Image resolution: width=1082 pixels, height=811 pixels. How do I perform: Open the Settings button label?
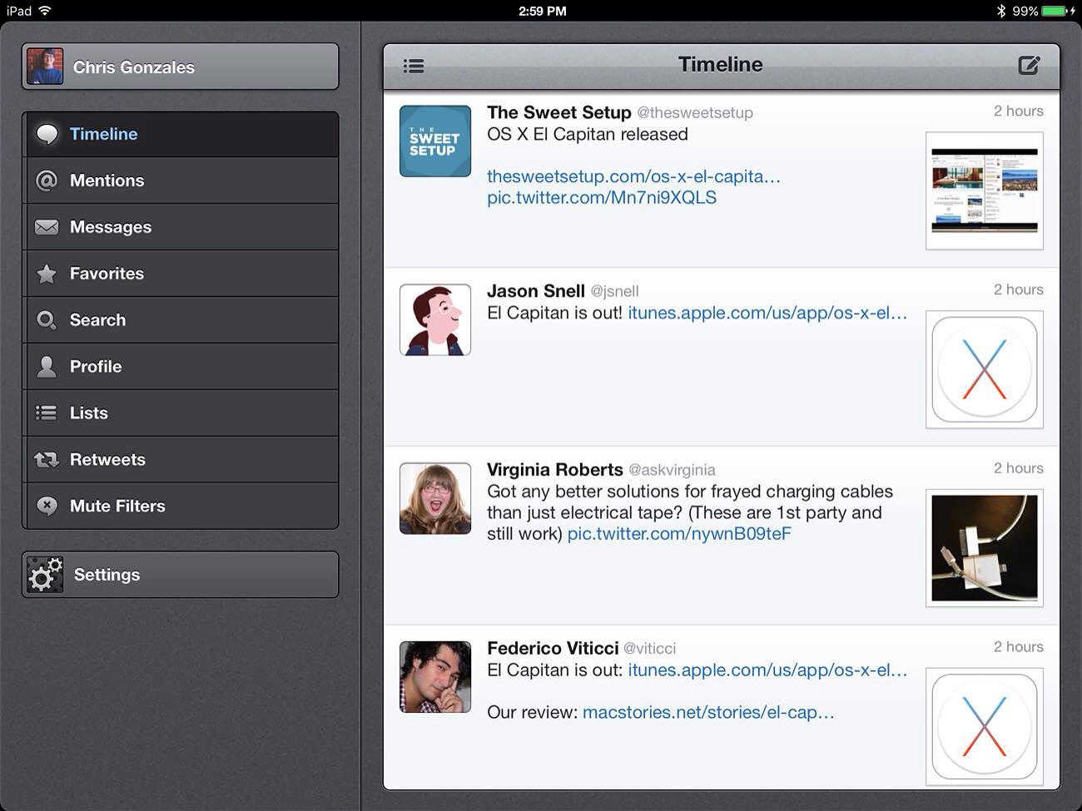coord(107,575)
